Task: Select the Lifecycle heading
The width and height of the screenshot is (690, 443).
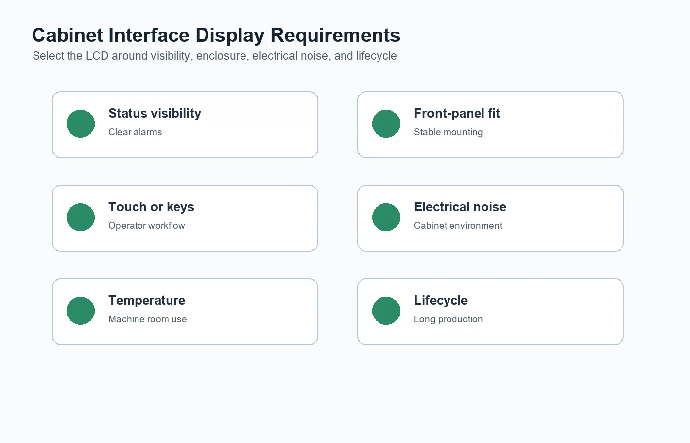Action: pyautogui.click(x=441, y=300)
